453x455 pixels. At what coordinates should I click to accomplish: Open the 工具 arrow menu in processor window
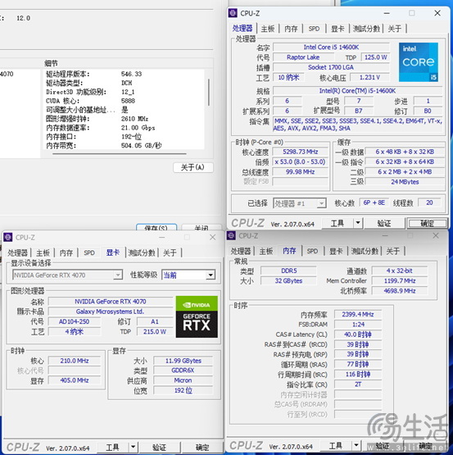tap(358, 223)
